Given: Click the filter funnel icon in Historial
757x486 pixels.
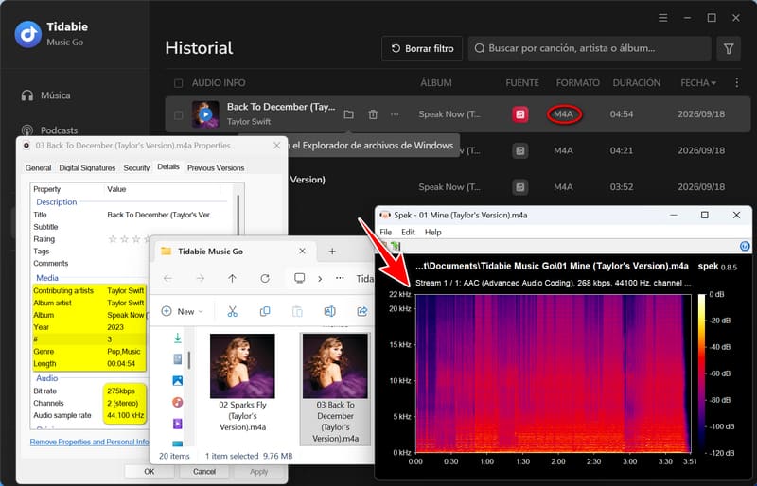Looking at the screenshot, I should click(729, 48).
